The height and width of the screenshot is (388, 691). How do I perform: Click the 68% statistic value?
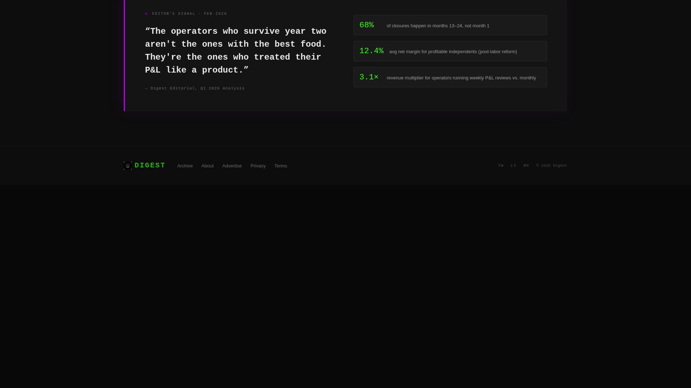(367, 25)
